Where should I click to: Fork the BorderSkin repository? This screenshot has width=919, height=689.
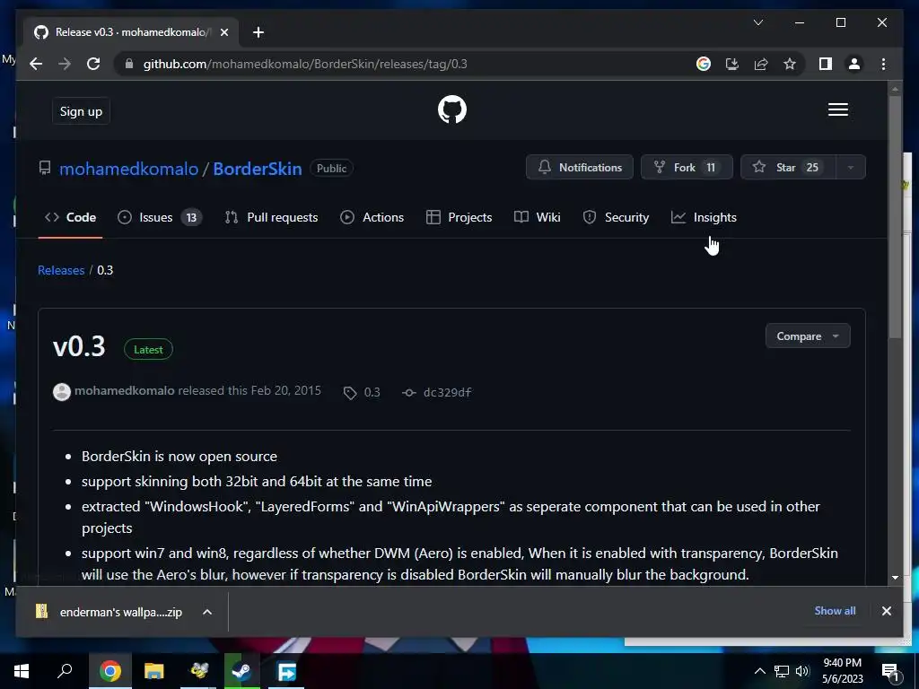(687, 168)
